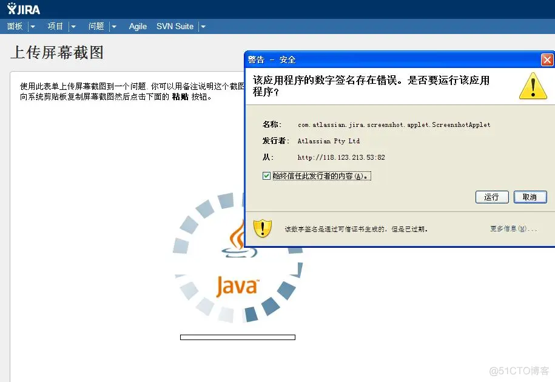Click the Java applet loading progress bar
Viewport: 555px width, 382px height.
point(238,337)
